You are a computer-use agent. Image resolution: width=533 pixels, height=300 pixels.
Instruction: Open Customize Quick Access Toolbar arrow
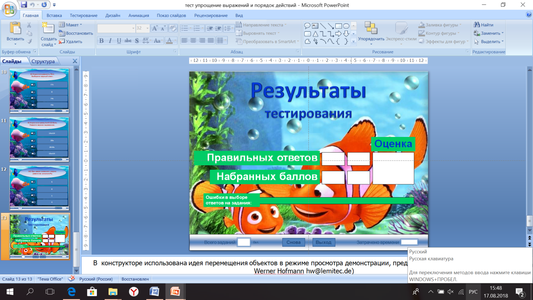click(x=54, y=5)
